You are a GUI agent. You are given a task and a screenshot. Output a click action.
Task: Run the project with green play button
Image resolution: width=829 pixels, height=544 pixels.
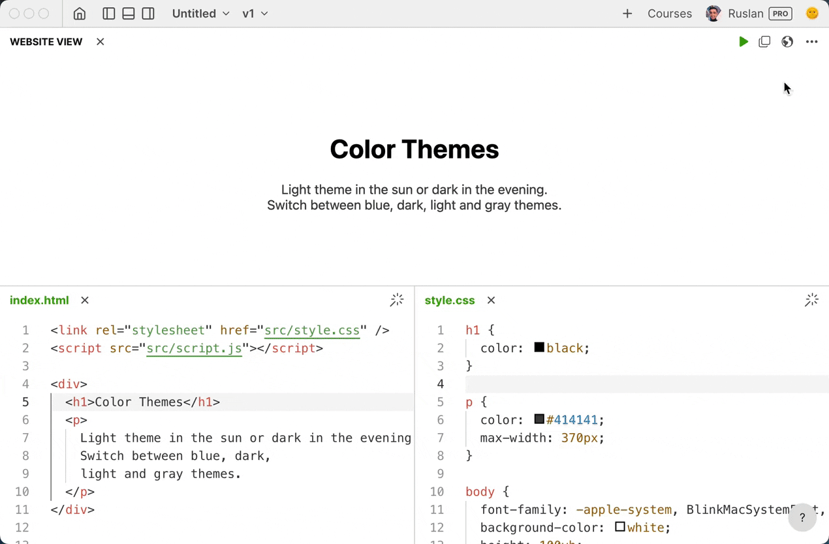coord(743,42)
